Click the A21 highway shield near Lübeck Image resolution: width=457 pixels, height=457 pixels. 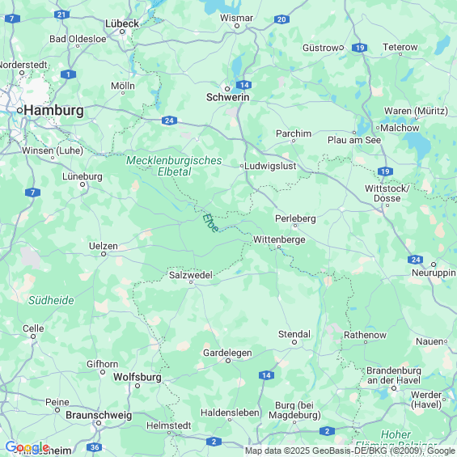[x=61, y=15]
